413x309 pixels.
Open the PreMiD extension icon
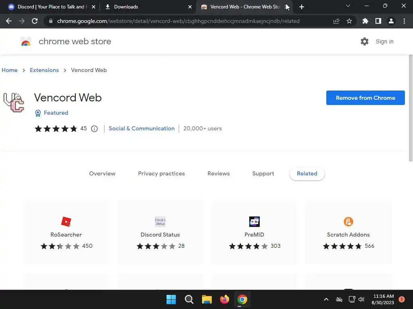pyautogui.click(x=254, y=222)
